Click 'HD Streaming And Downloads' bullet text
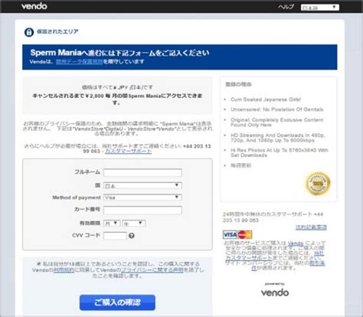This screenshot has width=363, height=317. pyautogui.click(x=277, y=138)
